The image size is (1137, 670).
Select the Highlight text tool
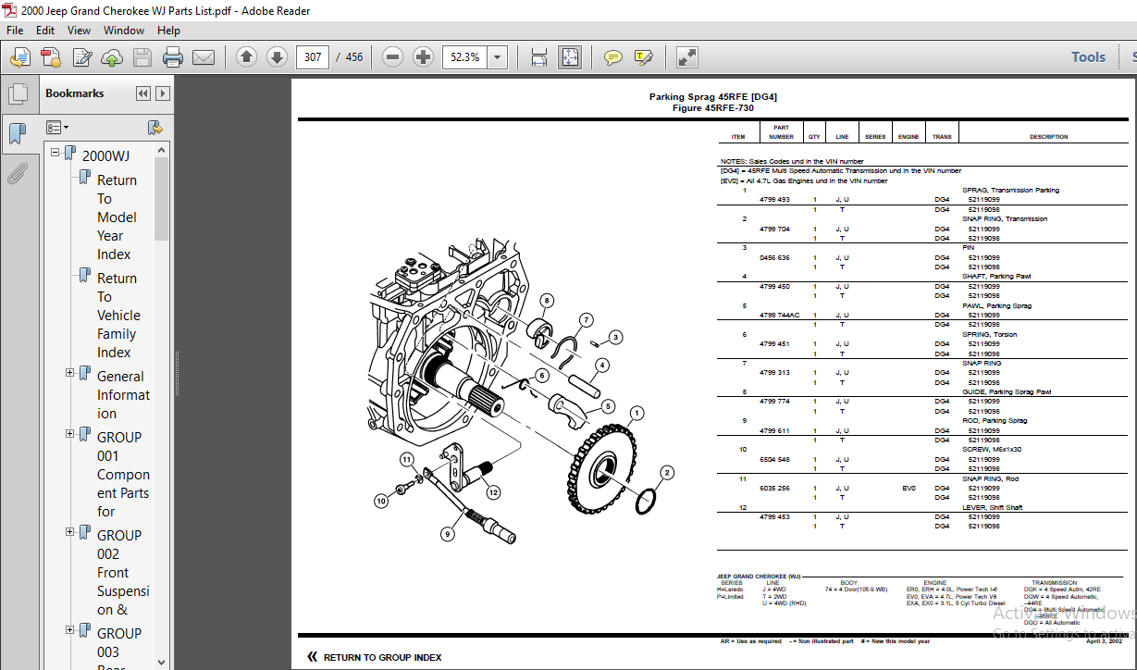tap(644, 57)
